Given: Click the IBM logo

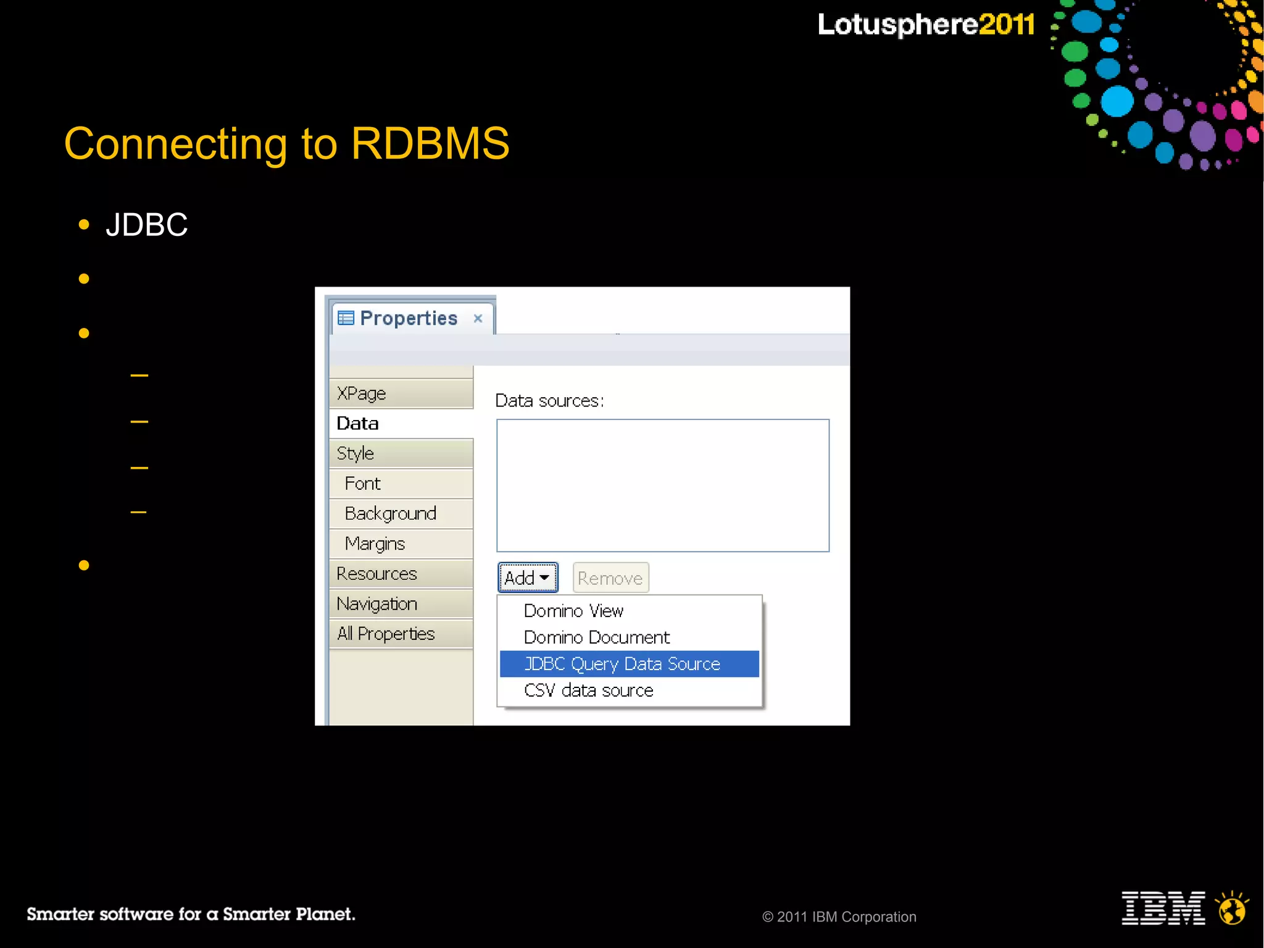Looking at the screenshot, I should (1163, 908).
